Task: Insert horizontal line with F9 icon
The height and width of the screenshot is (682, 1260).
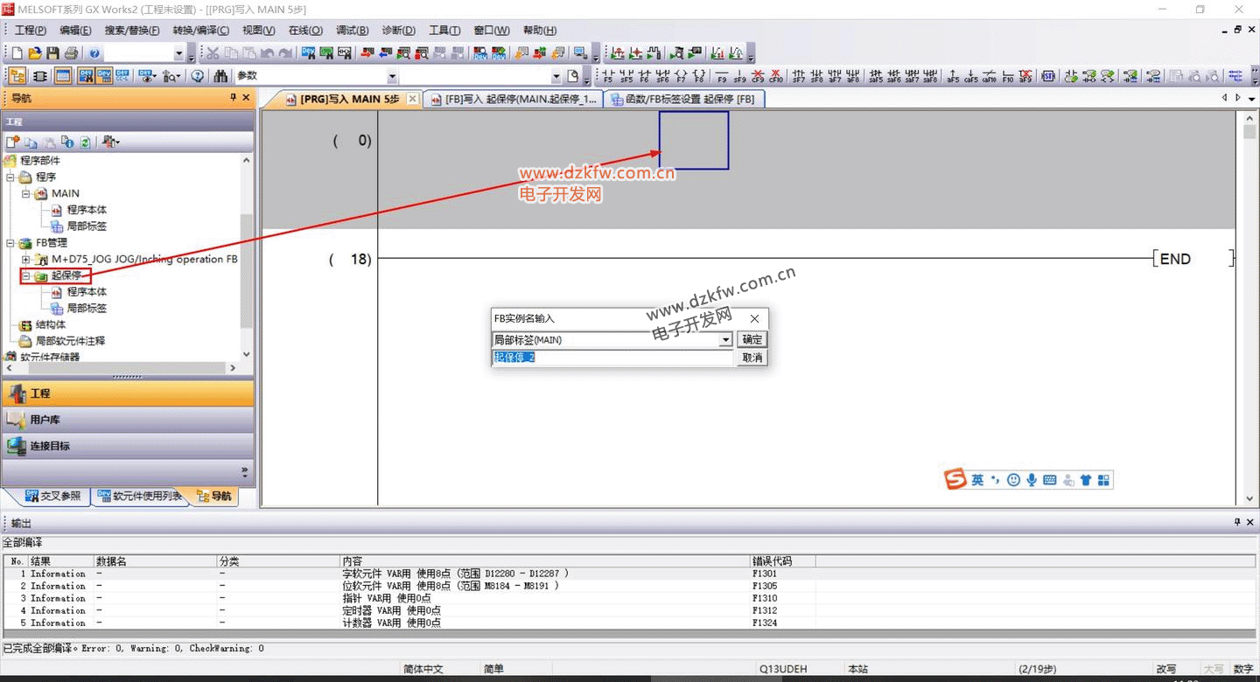Action: tap(722, 76)
